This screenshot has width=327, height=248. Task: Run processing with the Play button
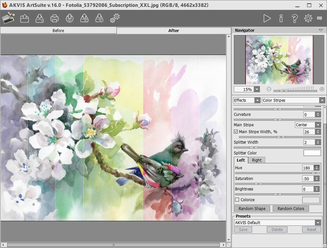267,18
